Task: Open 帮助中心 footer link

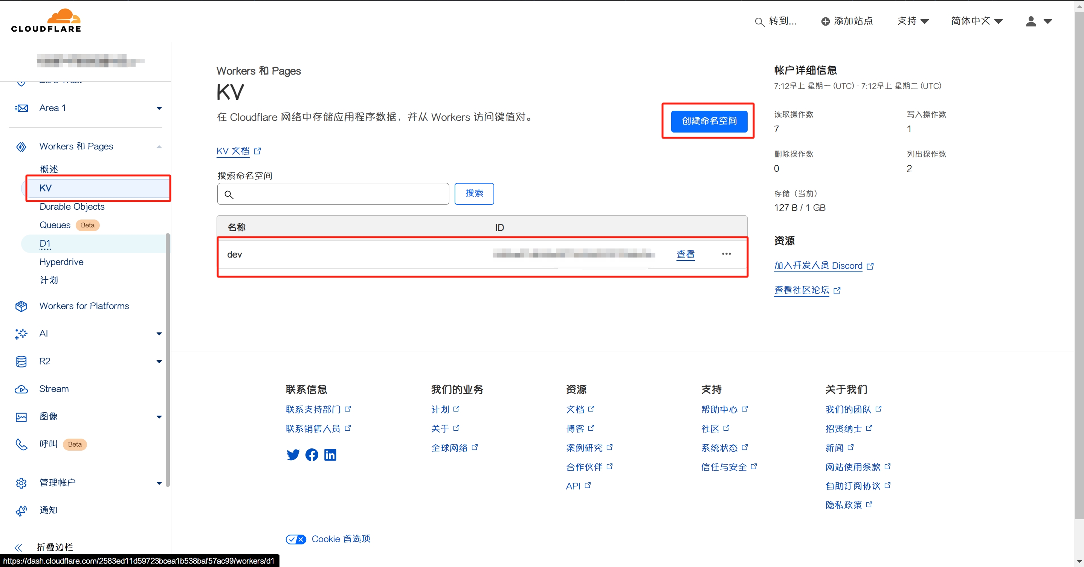Action: click(719, 409)
